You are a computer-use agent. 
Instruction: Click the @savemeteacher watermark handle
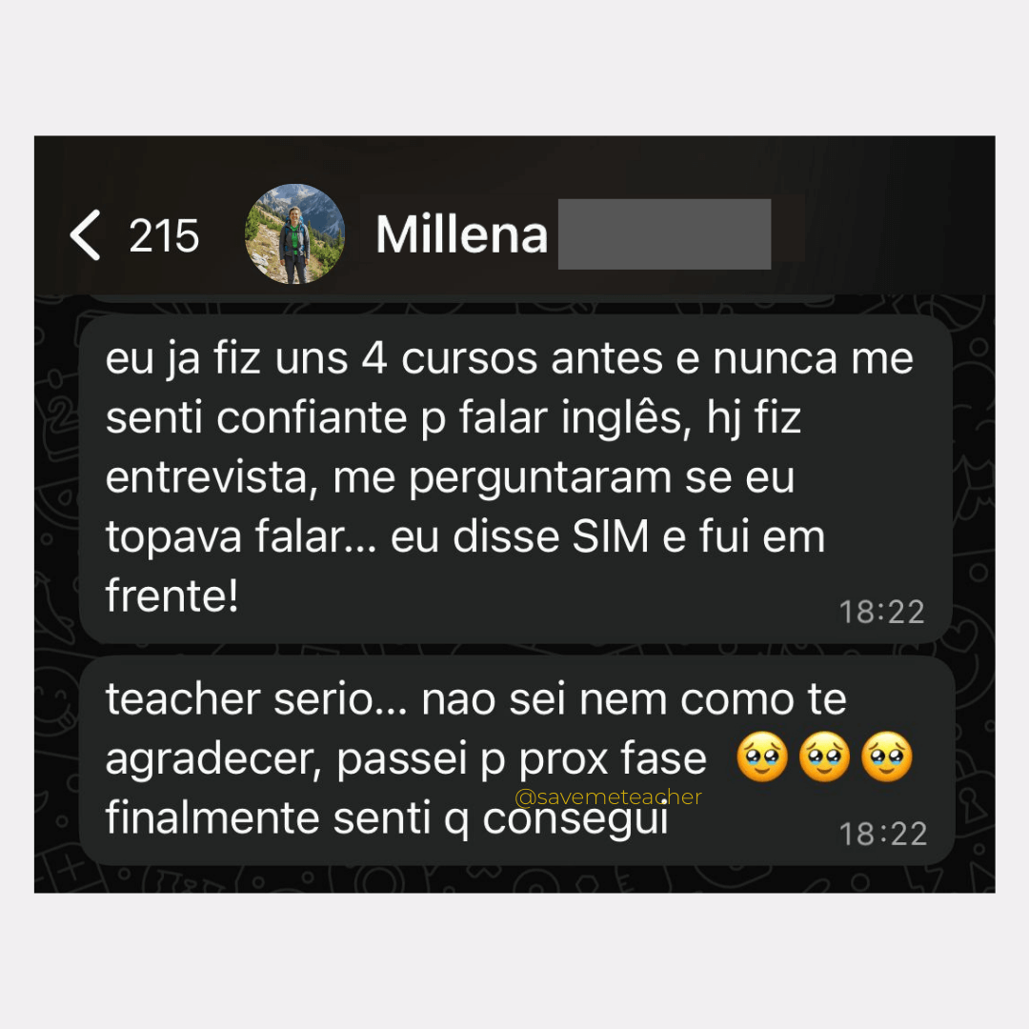click(608, 797)
